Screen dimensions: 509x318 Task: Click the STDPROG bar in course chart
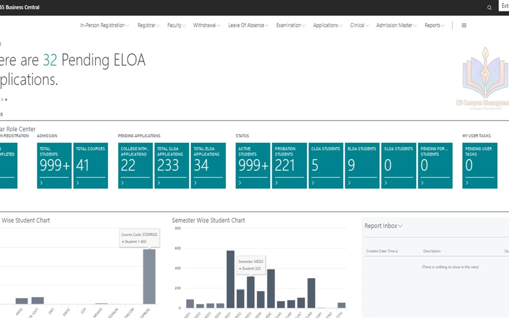point(149,277)
